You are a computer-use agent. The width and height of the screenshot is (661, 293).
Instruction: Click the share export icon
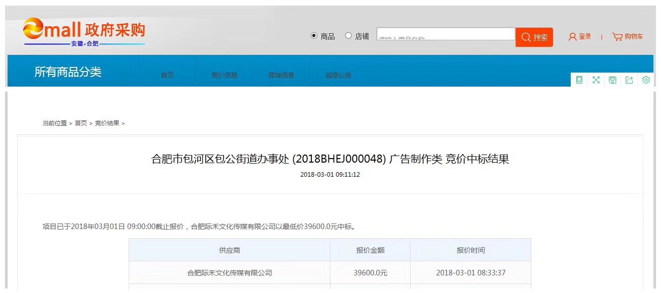629,80
